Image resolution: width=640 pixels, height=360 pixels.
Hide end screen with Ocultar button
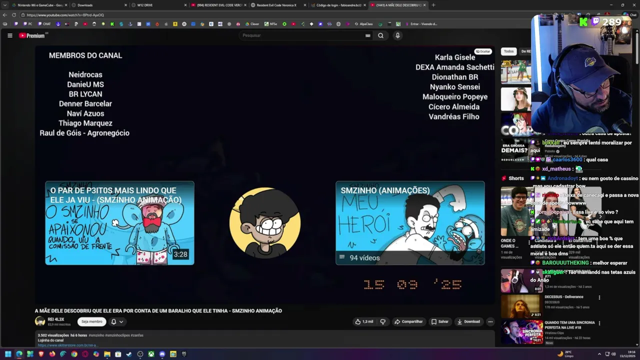483,51
